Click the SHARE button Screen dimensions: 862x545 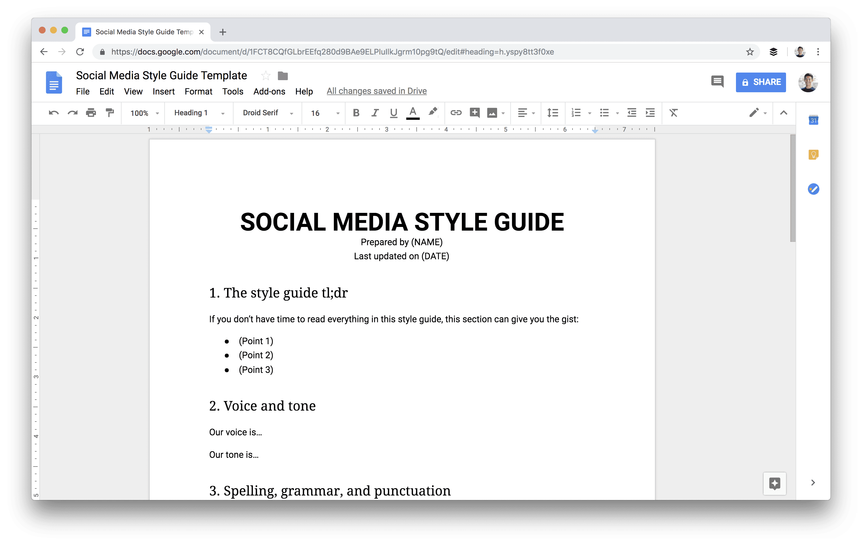click(x=761, y=82)
